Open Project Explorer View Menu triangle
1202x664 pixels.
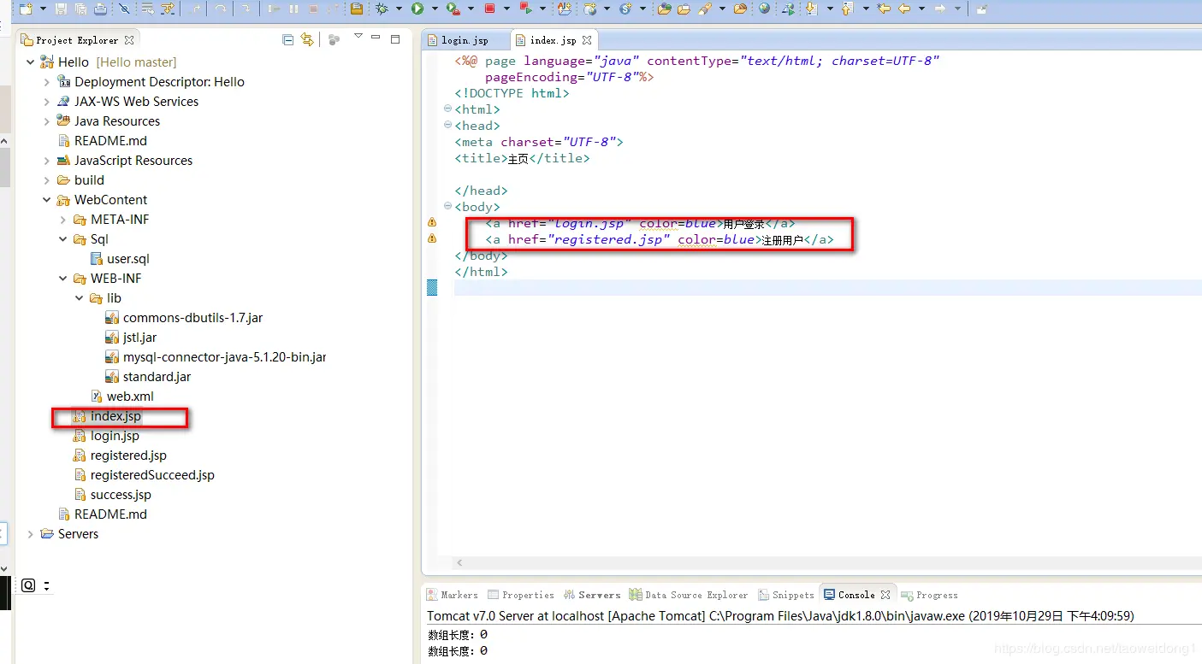pos(358,36)
